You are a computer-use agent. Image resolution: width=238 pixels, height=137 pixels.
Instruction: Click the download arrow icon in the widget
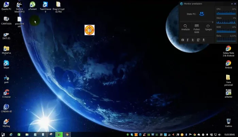[204, 40]
